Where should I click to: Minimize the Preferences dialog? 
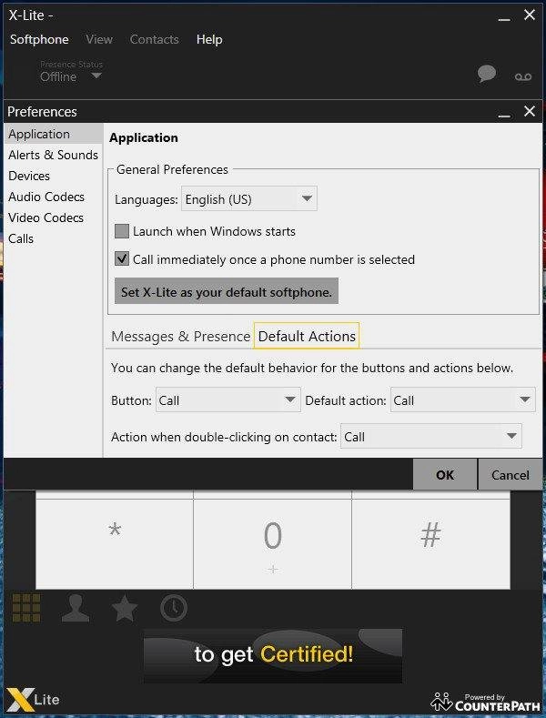tap(504, 115)
